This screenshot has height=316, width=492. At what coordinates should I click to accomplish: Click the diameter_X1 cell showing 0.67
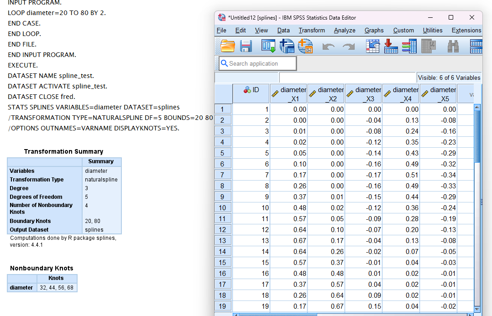point(288,240)
